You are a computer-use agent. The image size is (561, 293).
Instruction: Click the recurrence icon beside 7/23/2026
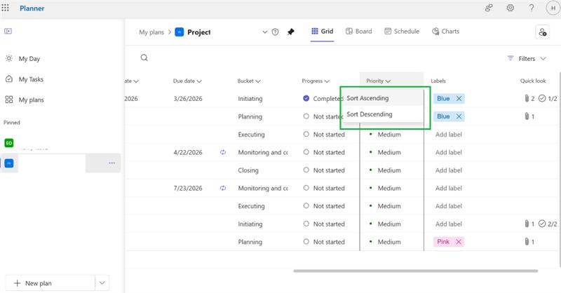223,188
